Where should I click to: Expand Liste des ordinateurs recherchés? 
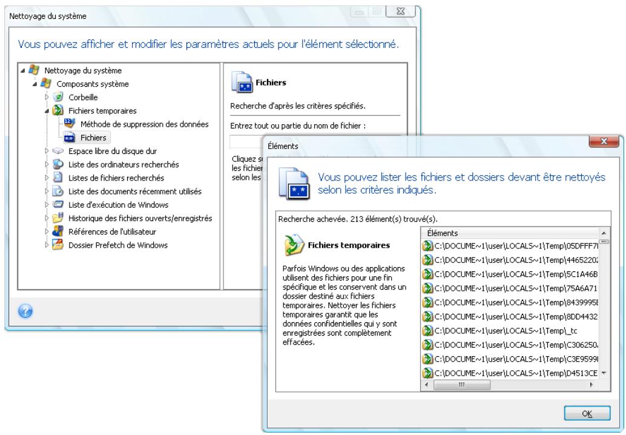(47, 164)
